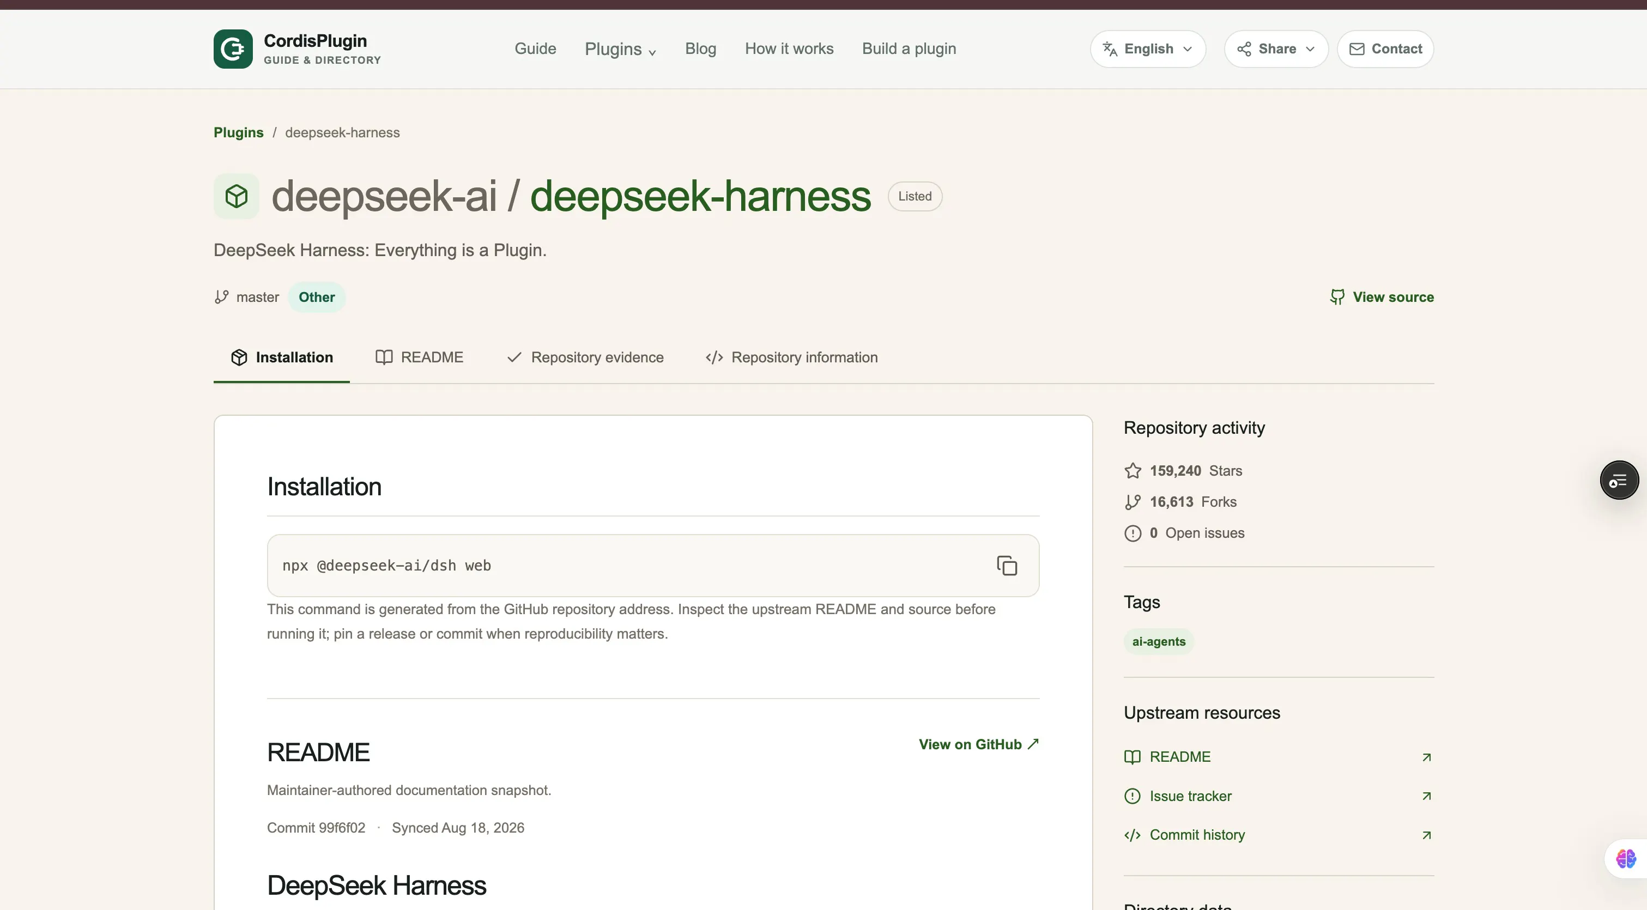Click the ai-agents tag
Screen dimensions: 1647x910
click(x=1159, y=641)
